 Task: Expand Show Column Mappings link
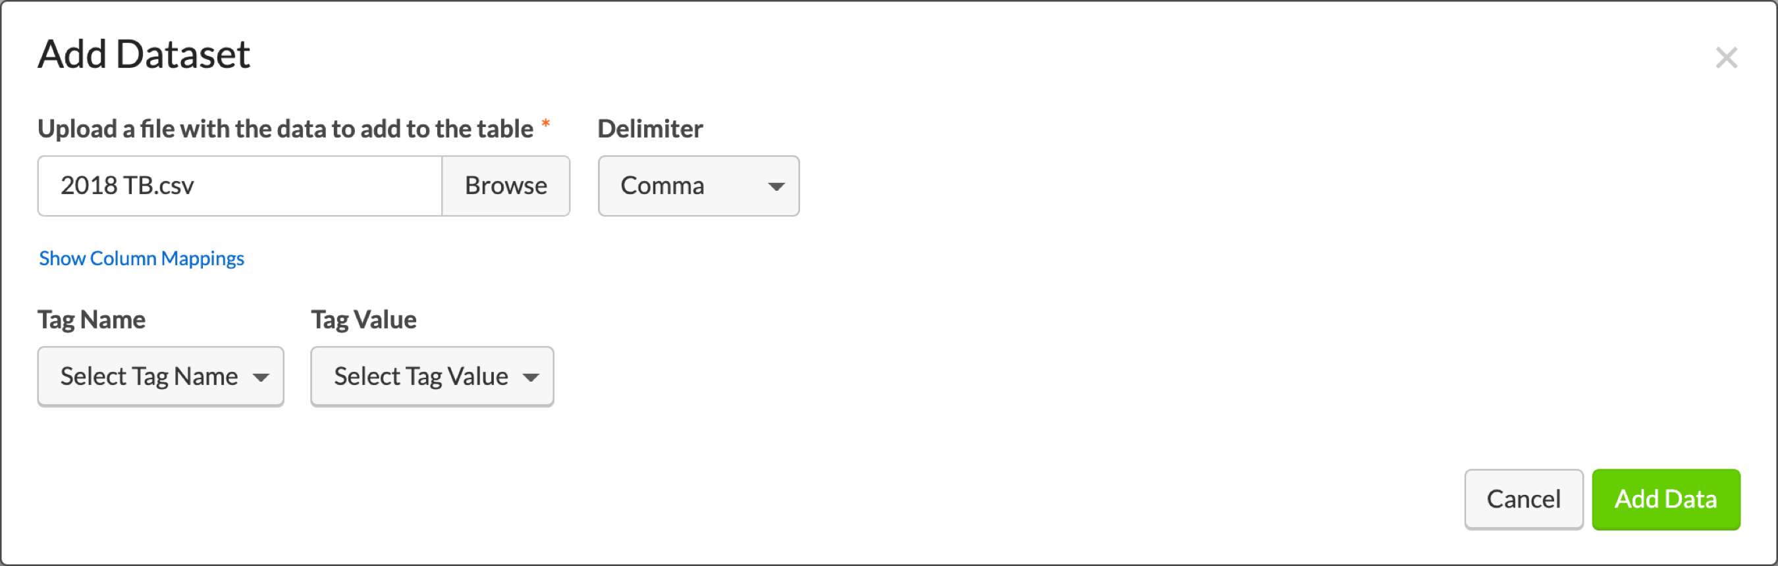pos(142,258)
